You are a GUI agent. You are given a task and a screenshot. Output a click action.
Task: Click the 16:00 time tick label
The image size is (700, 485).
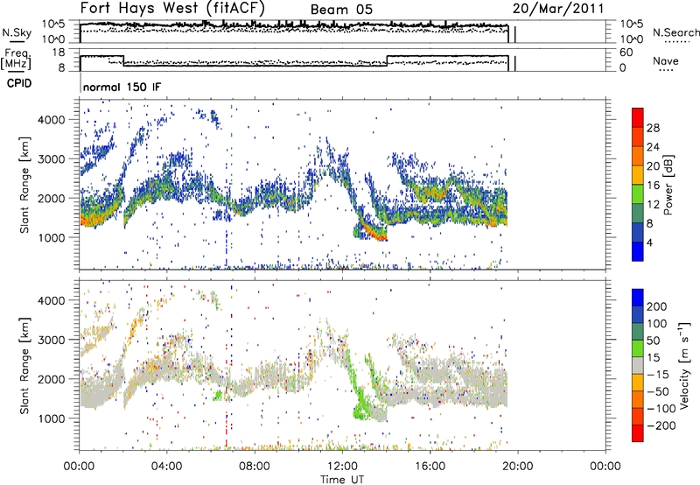(x=430, y=467)
